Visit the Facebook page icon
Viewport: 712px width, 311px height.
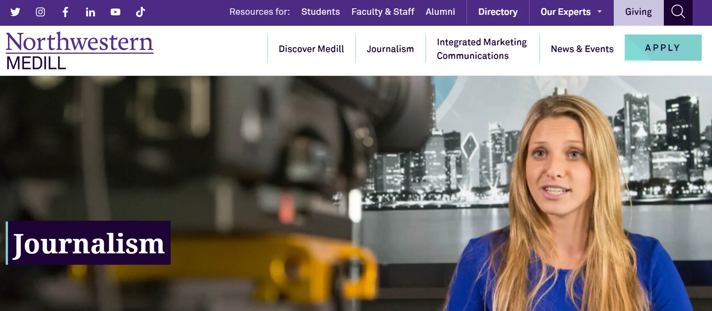pos(65,12)
